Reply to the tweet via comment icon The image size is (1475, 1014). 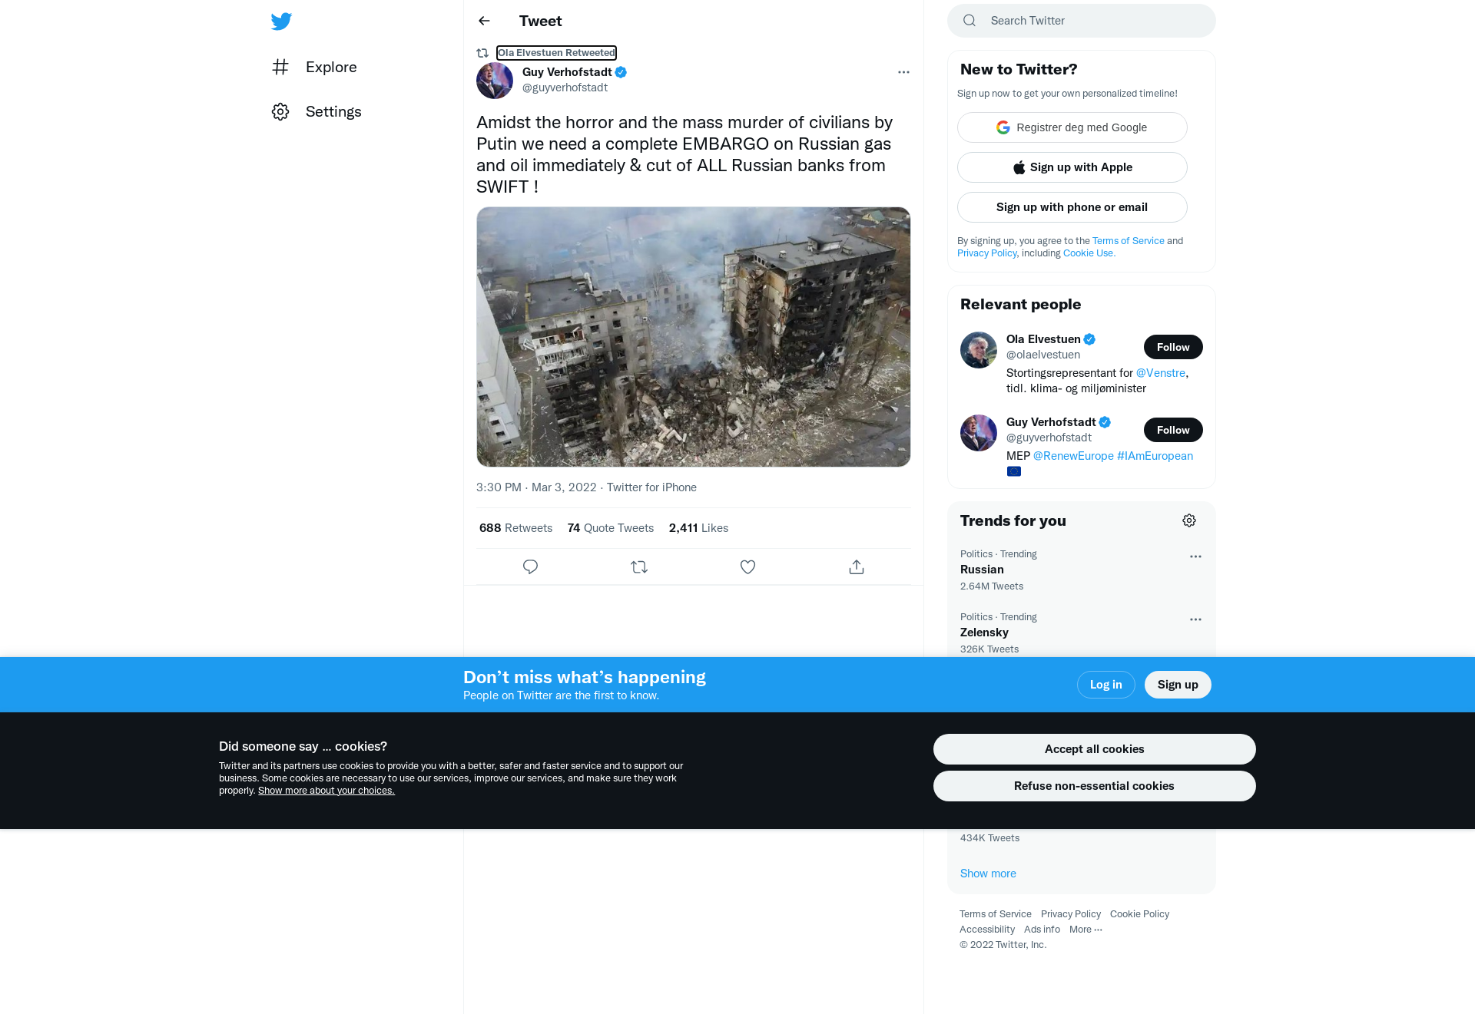pos(530,566)
